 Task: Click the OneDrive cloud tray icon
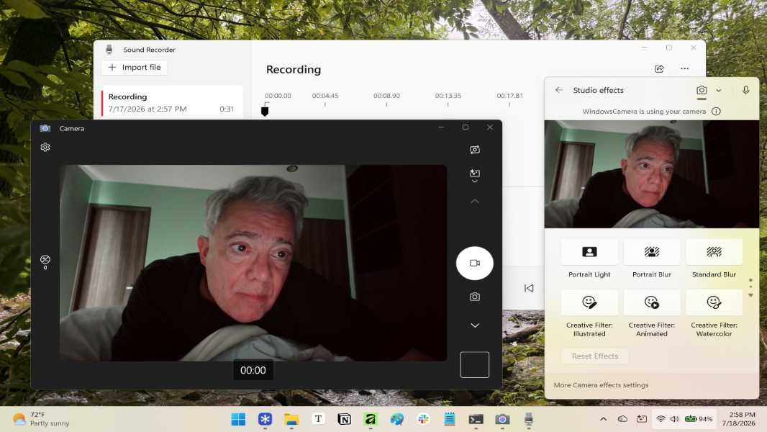coord(622,419)
